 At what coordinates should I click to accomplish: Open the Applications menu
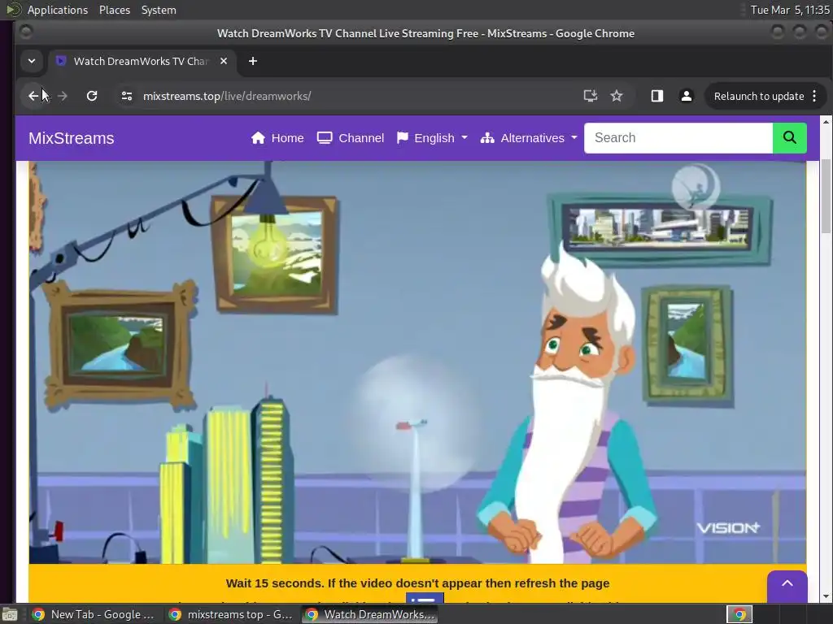click(58, 10)
